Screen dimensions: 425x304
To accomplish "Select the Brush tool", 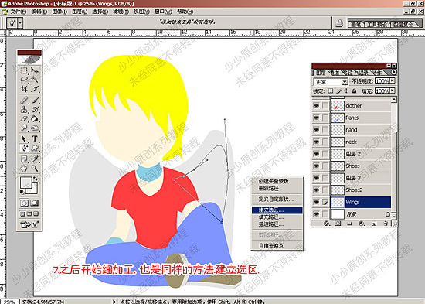I will (x=35, y=100).
